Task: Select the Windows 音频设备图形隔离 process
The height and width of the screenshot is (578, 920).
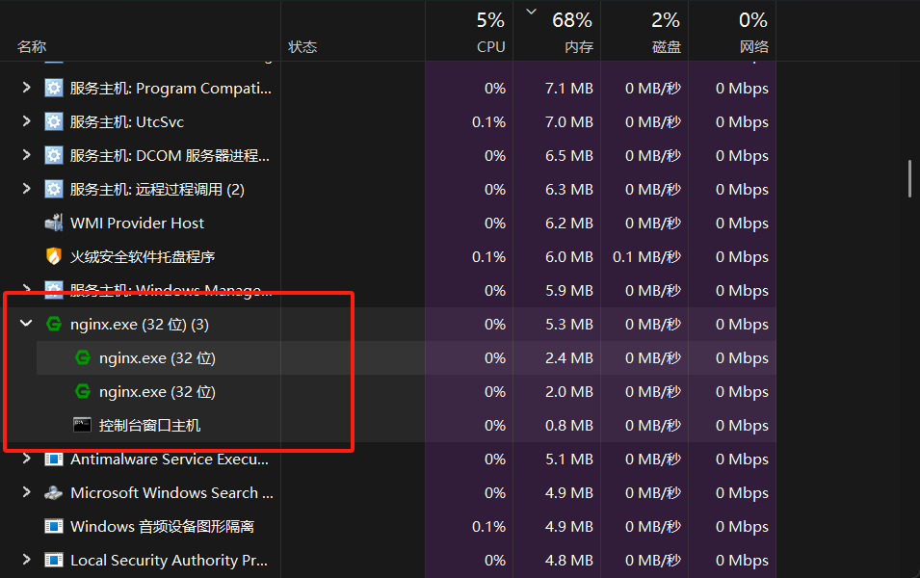Action: 162,526
